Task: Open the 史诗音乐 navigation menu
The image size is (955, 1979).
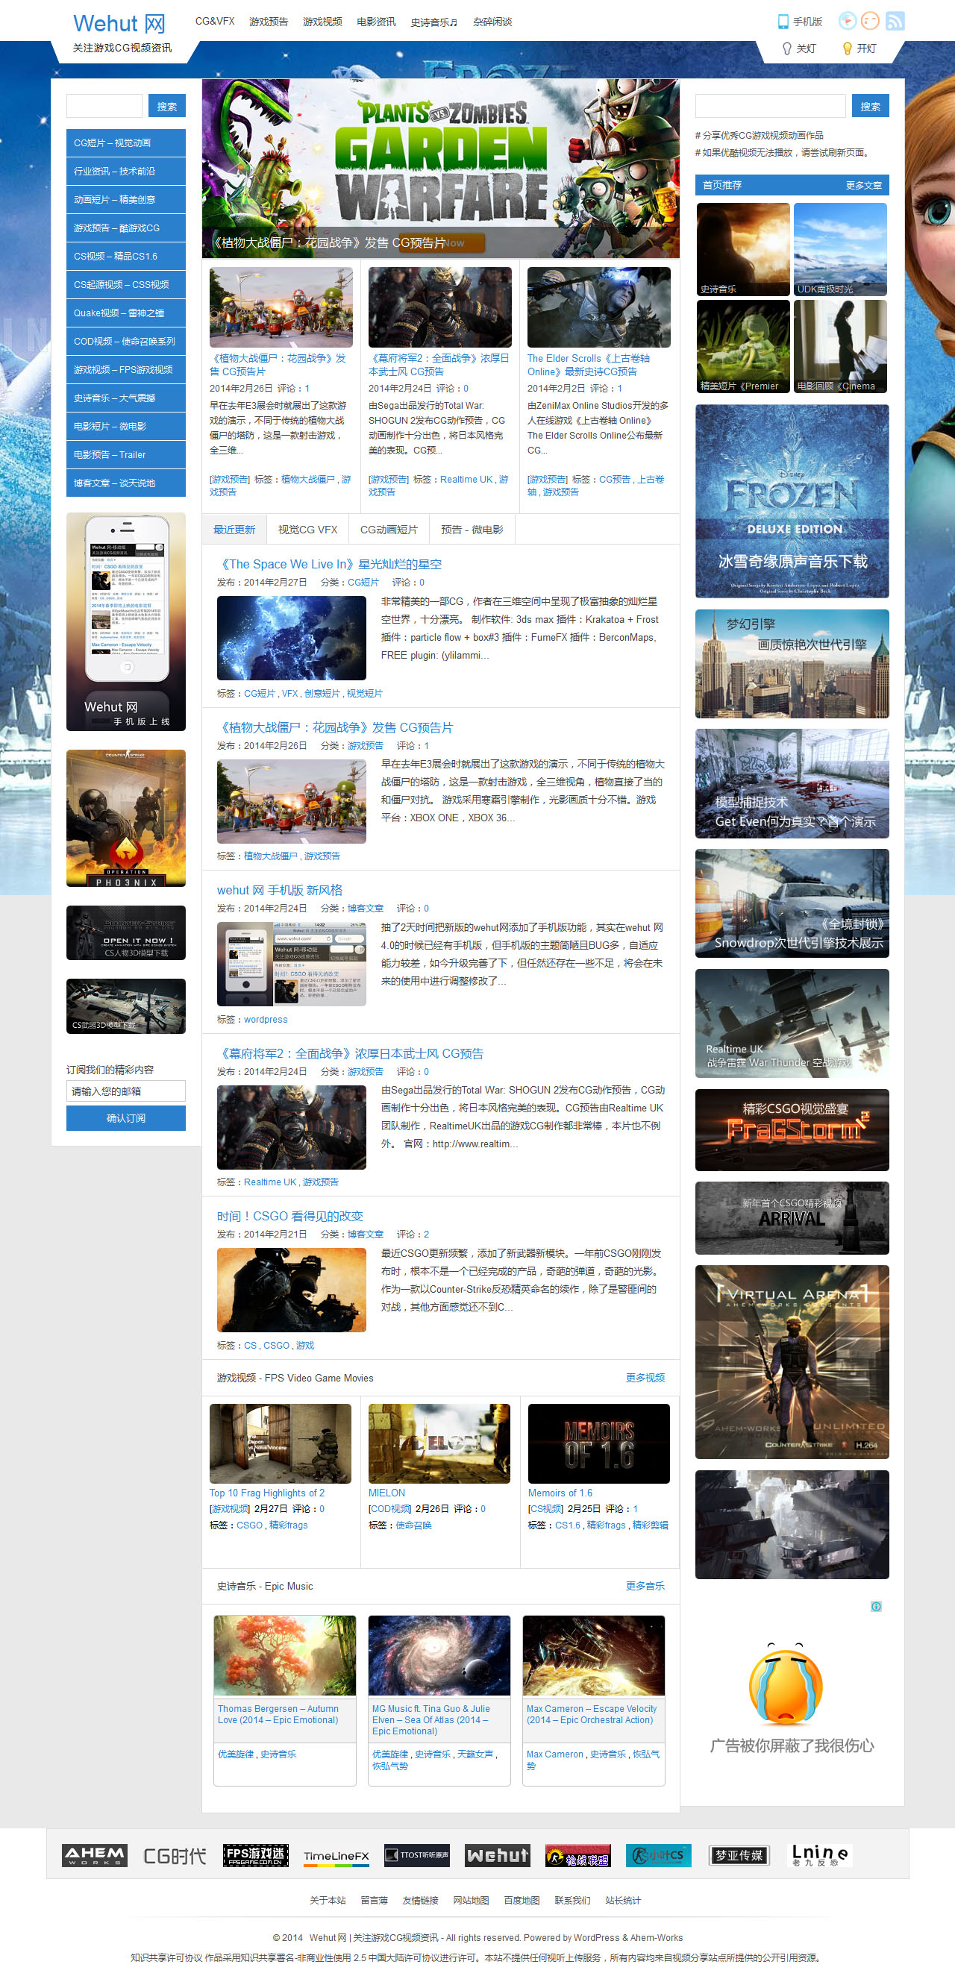Action: (x=434, y=22)
